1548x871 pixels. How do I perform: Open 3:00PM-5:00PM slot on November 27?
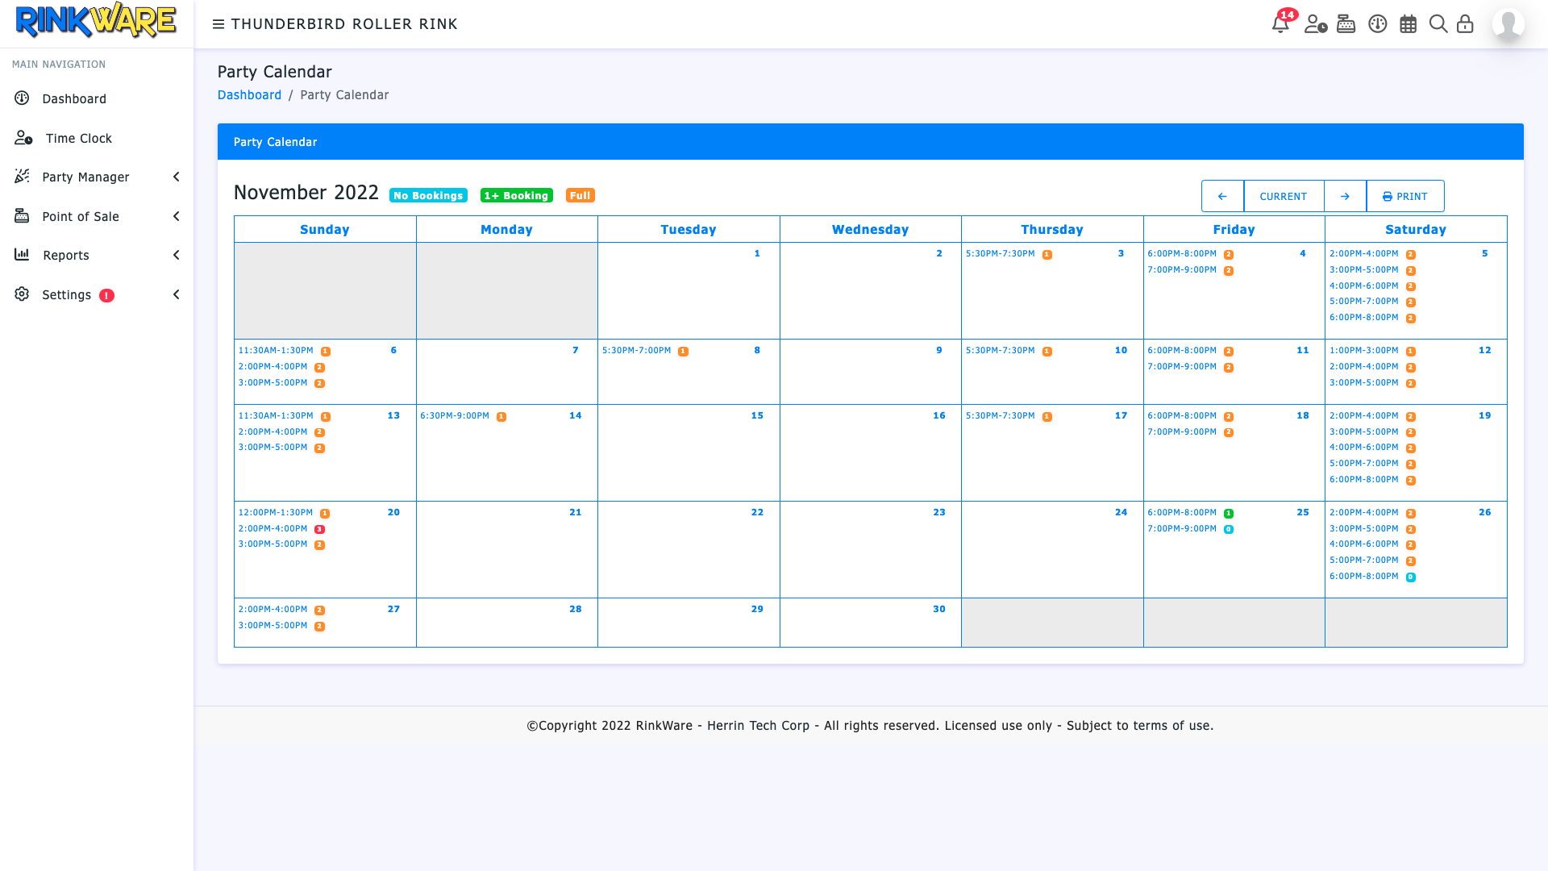point(273,625)
